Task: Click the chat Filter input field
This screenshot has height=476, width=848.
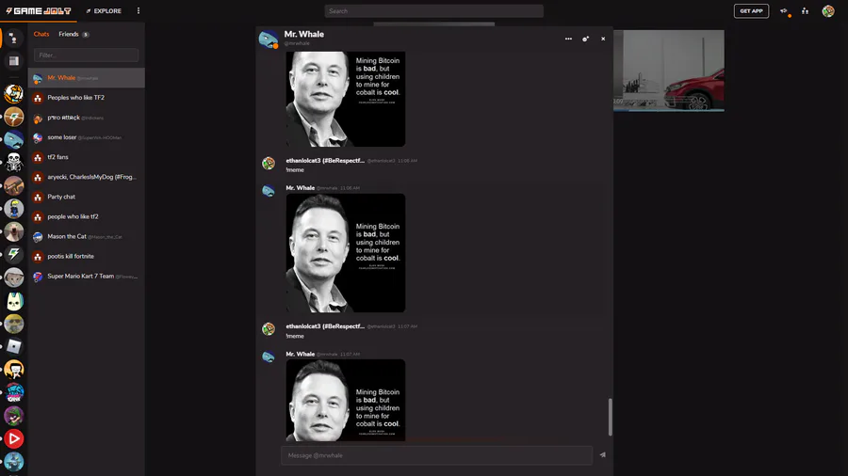Action: [86, 56]
